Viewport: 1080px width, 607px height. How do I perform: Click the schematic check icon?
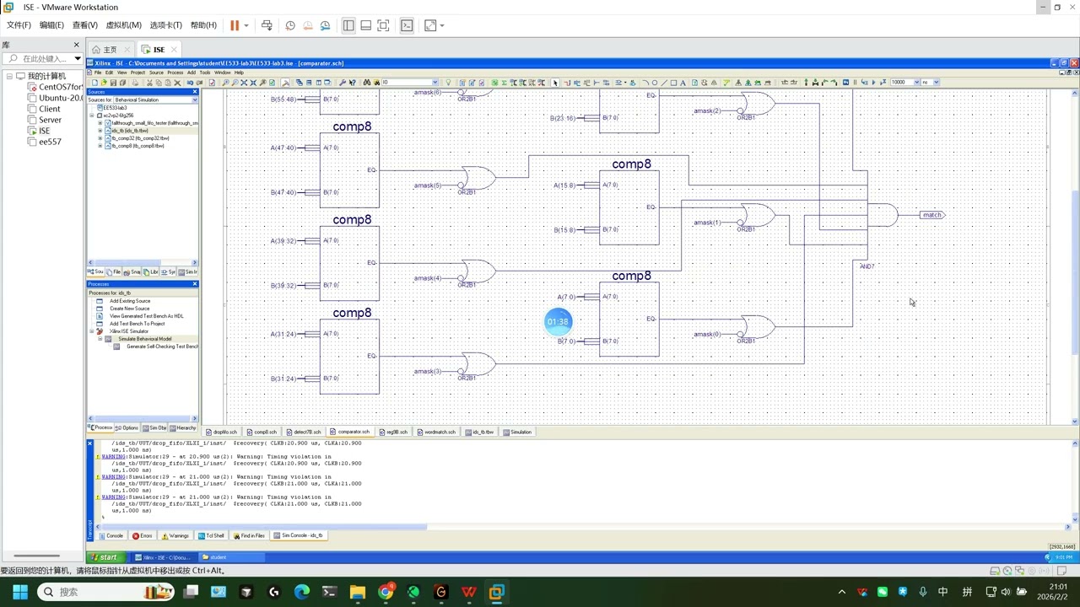212,83
